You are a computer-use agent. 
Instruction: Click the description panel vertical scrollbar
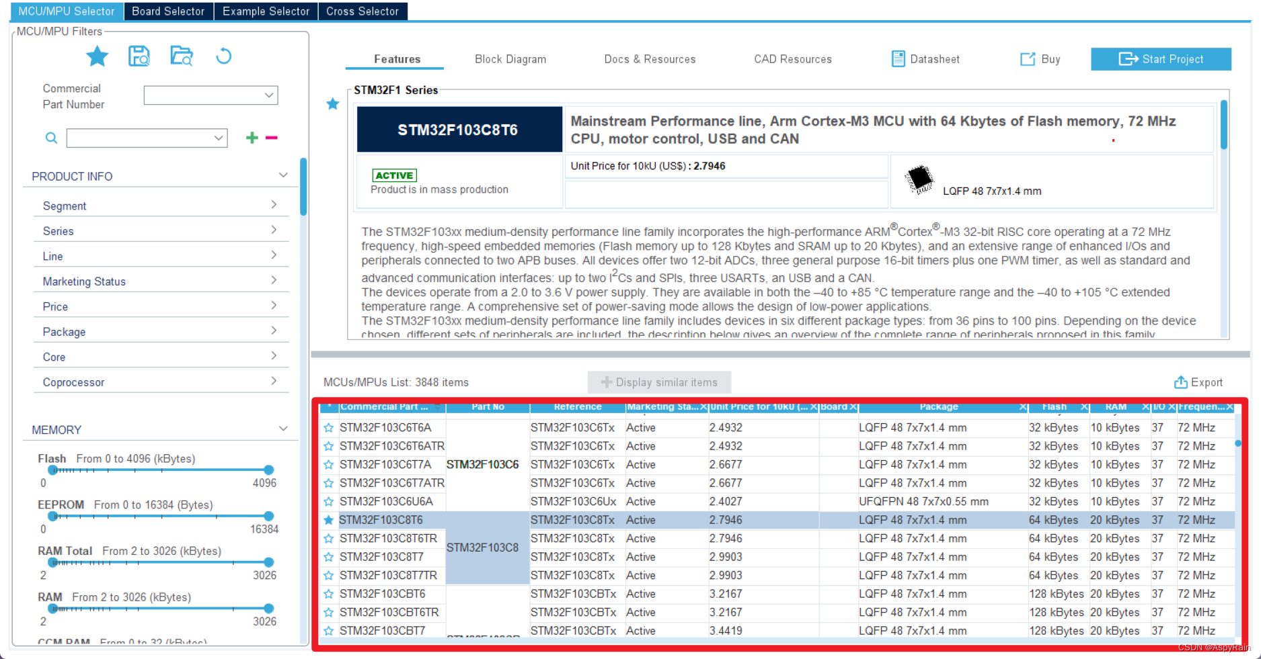(1224, 125)
